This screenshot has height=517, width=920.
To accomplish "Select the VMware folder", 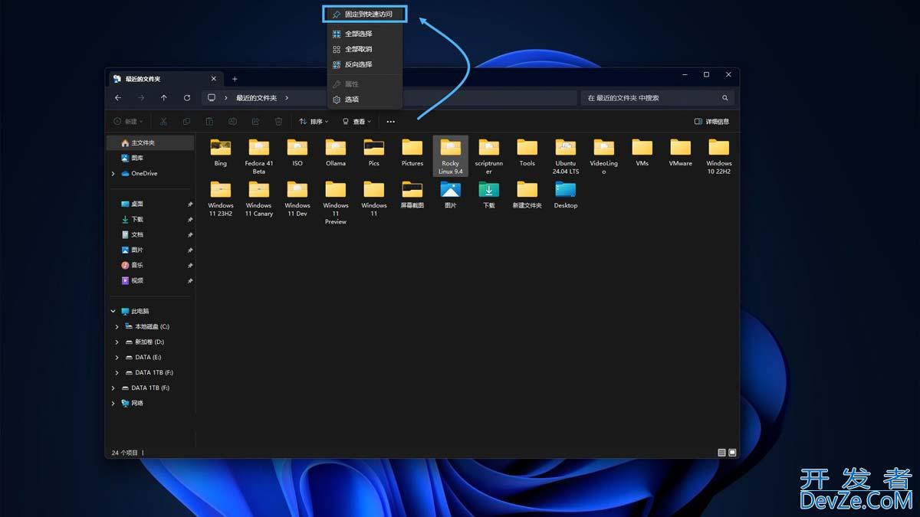I will (x=681, y=152).
